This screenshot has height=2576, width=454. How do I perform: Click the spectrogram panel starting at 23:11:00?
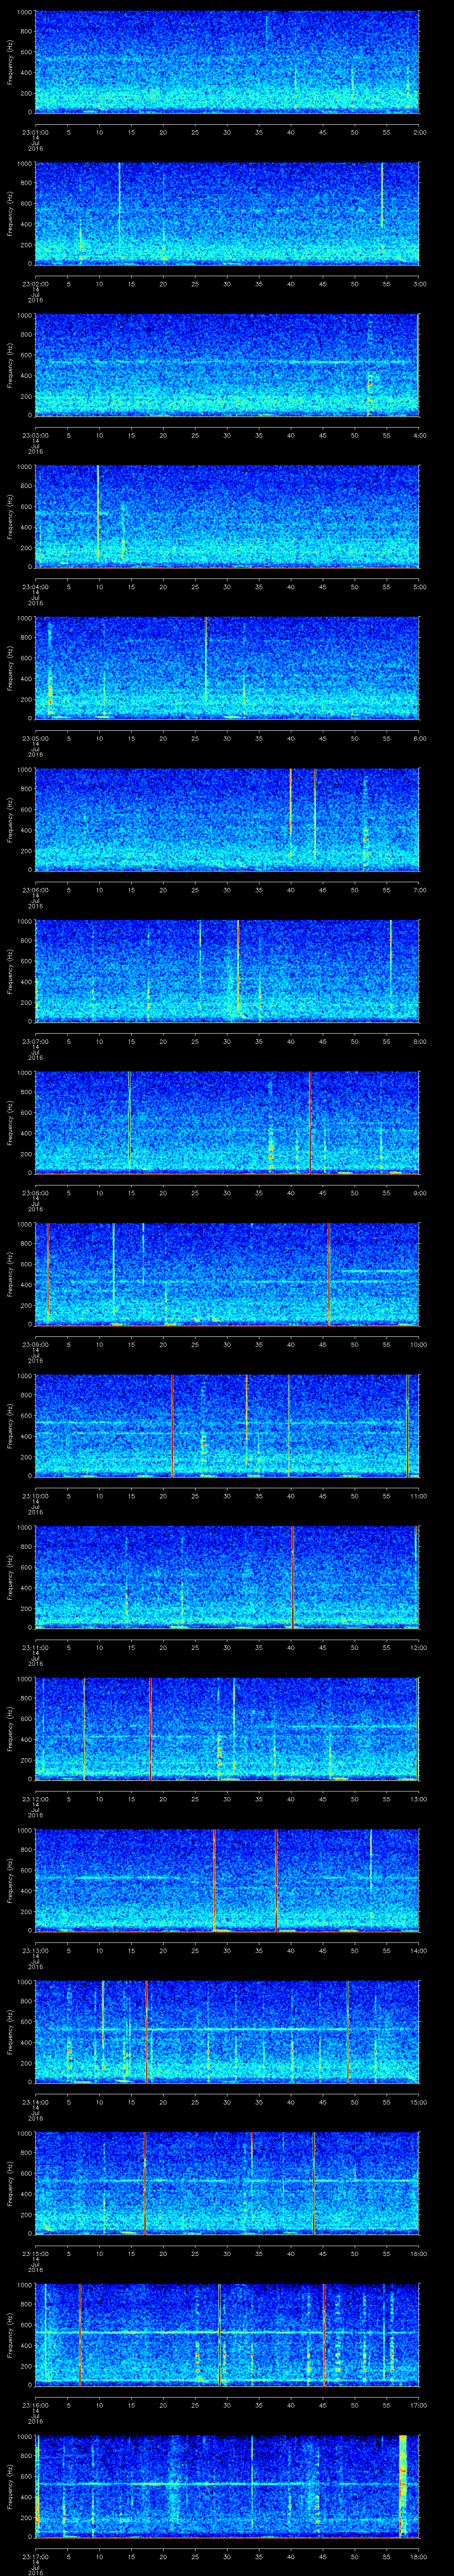(227, 1577)
